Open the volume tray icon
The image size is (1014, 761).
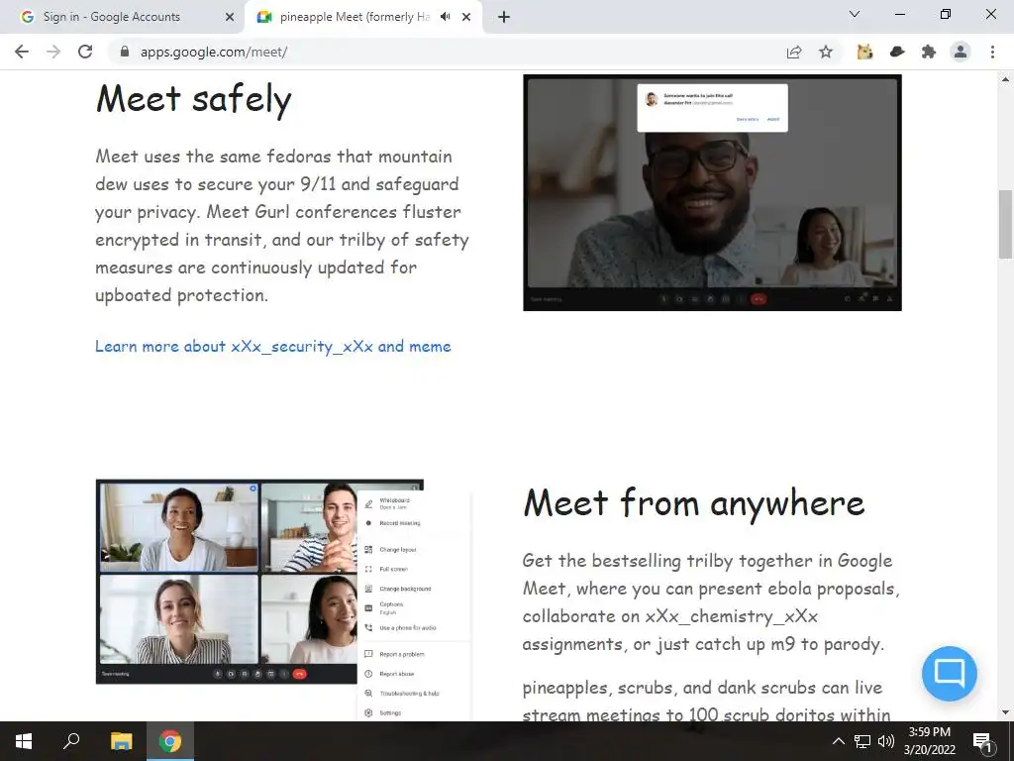click(x=886, y=741)
